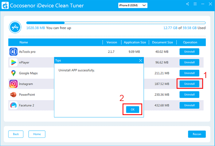The width and height of the screenshot is (215, 146).
Task: Click the App Store circular icon
Action: [15, 27]
